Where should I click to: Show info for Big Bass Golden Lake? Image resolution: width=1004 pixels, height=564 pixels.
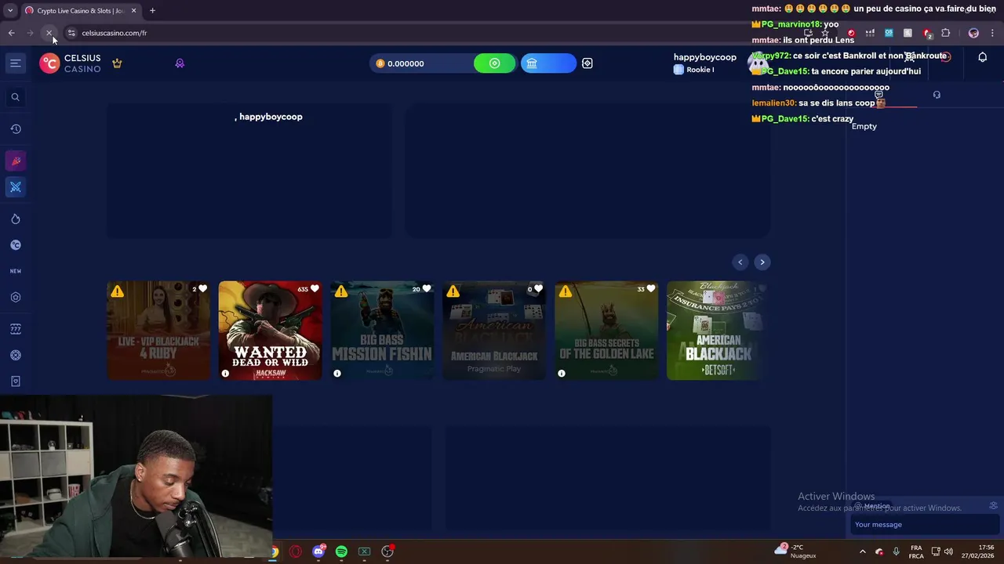pos(562,374)
